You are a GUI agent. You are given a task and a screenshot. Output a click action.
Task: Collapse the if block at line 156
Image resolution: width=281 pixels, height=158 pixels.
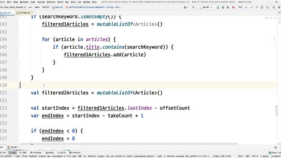pyautogui.click(x=18, y=131)
